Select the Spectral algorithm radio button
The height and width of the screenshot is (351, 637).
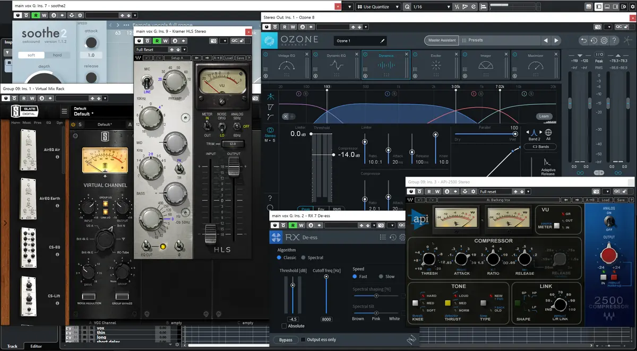pyautogui.click(x=303, y=258)
